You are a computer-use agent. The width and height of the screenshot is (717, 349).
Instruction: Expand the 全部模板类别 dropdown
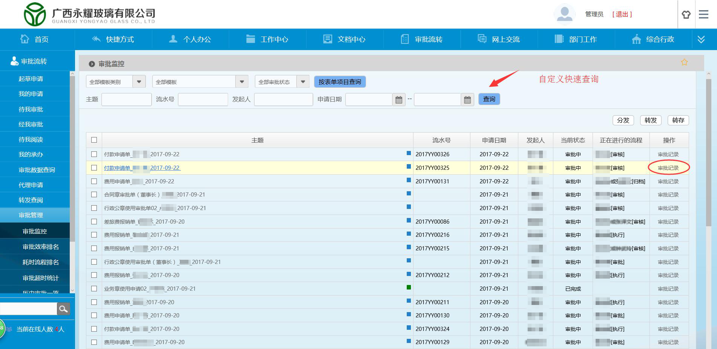click(139, 82)
